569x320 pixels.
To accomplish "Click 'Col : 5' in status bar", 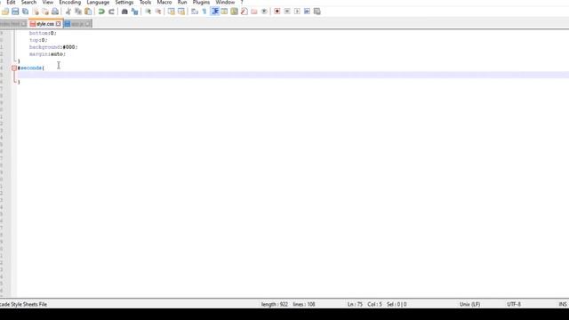I will tap(374, 304).
